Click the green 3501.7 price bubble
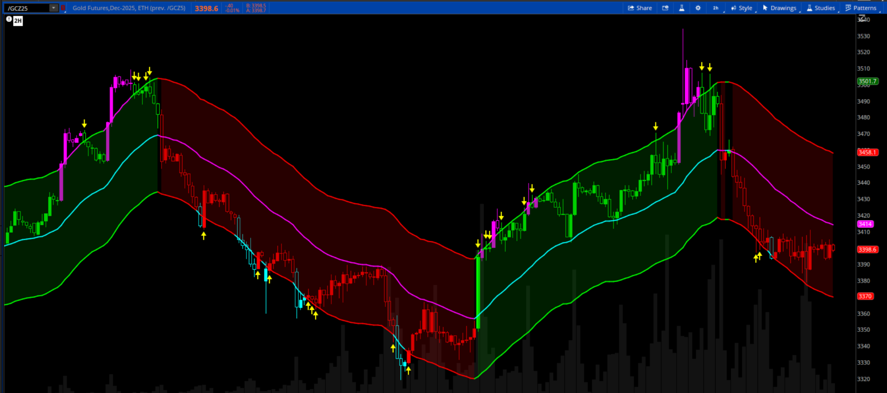 pyautogui.click(x=867, y=81)
